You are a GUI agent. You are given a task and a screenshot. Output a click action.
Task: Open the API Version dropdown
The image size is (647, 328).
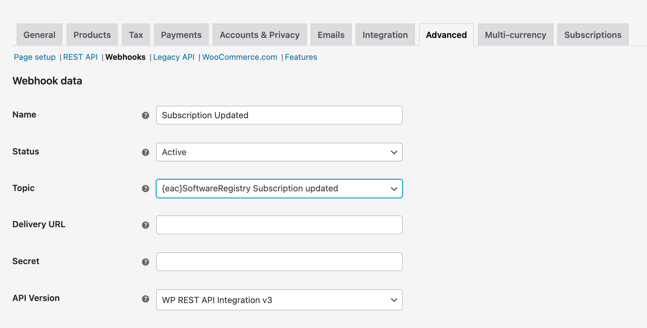(x=279, y=300)
